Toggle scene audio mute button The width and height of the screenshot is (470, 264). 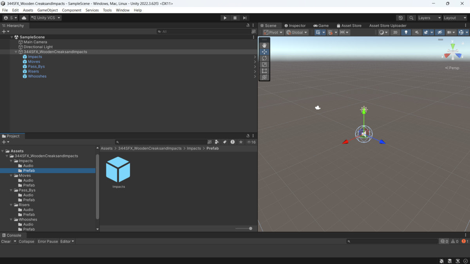(416, 32)
